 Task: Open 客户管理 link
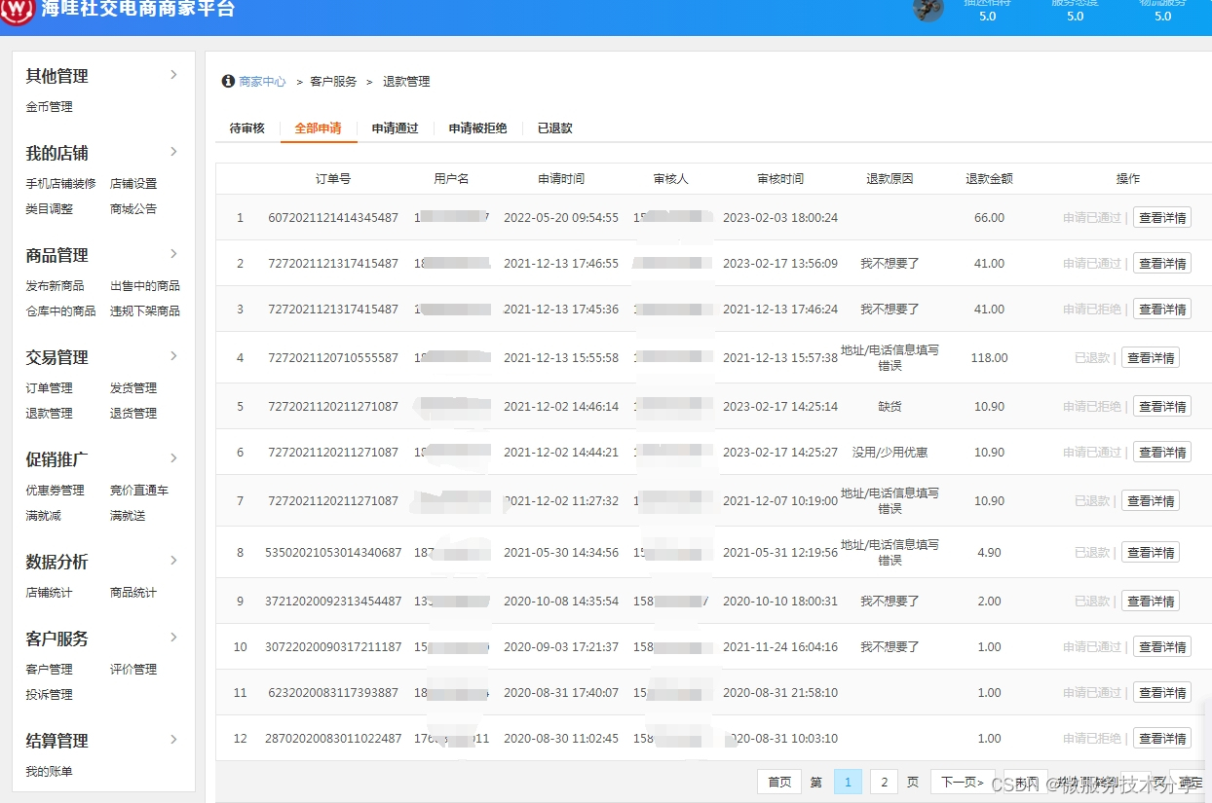click(50, 670)
